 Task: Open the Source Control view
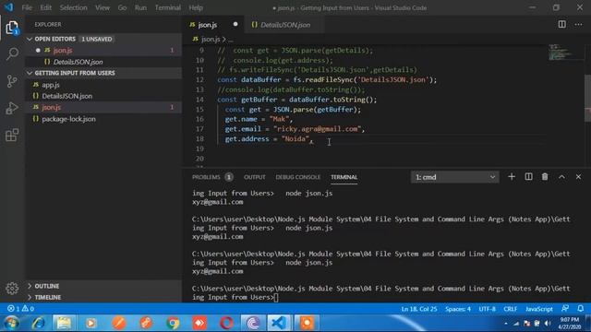(12, 81)
